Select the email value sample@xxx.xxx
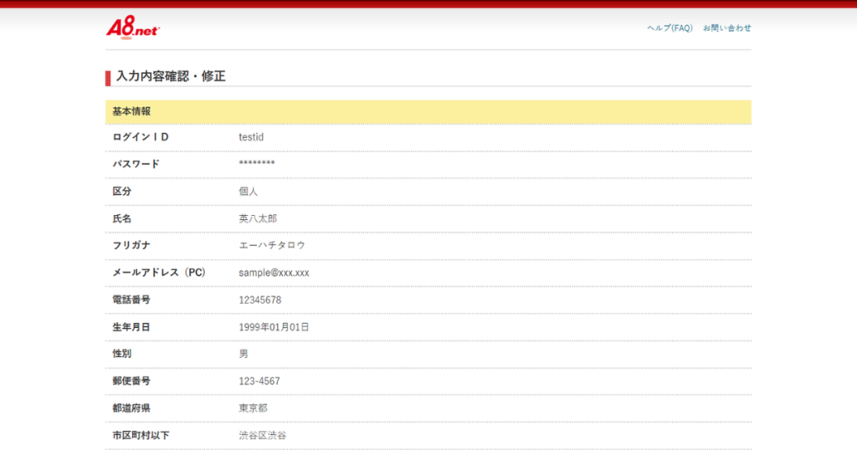 pyautogui.click(x=274, y=273)
